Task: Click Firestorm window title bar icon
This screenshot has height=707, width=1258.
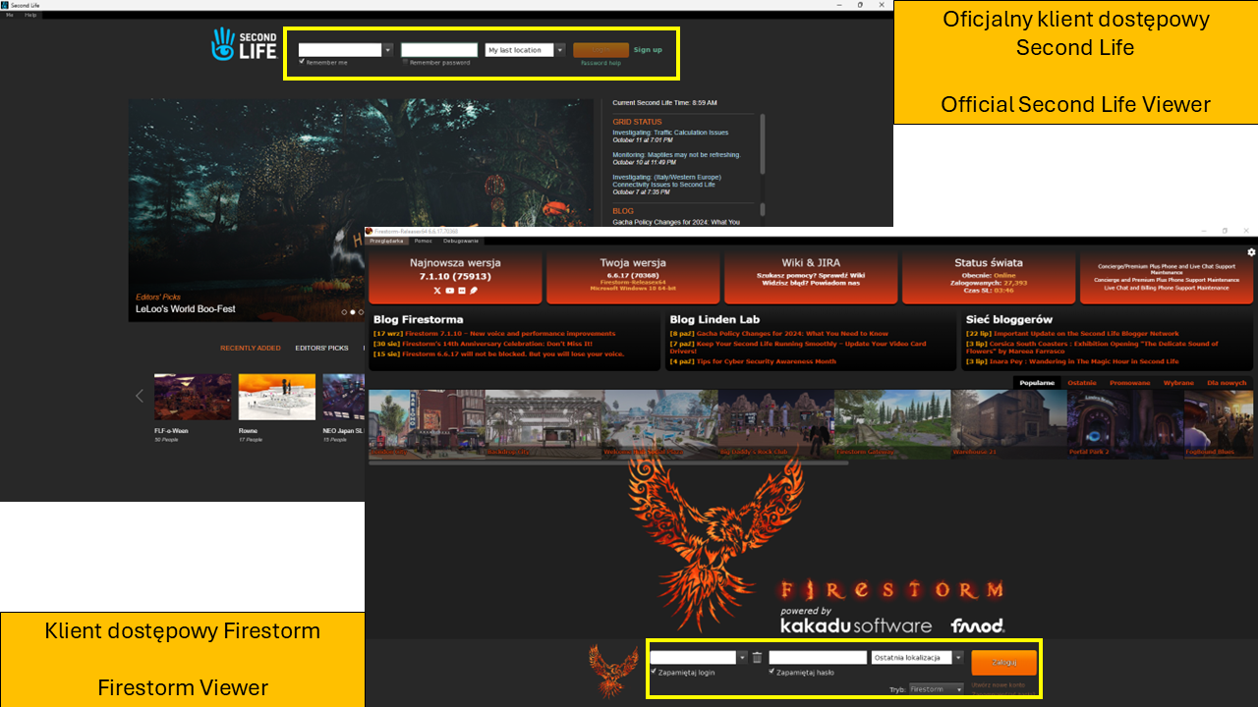Action: tap(369, 231)
